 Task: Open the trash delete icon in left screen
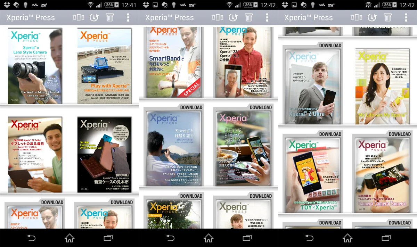(110, 17)
